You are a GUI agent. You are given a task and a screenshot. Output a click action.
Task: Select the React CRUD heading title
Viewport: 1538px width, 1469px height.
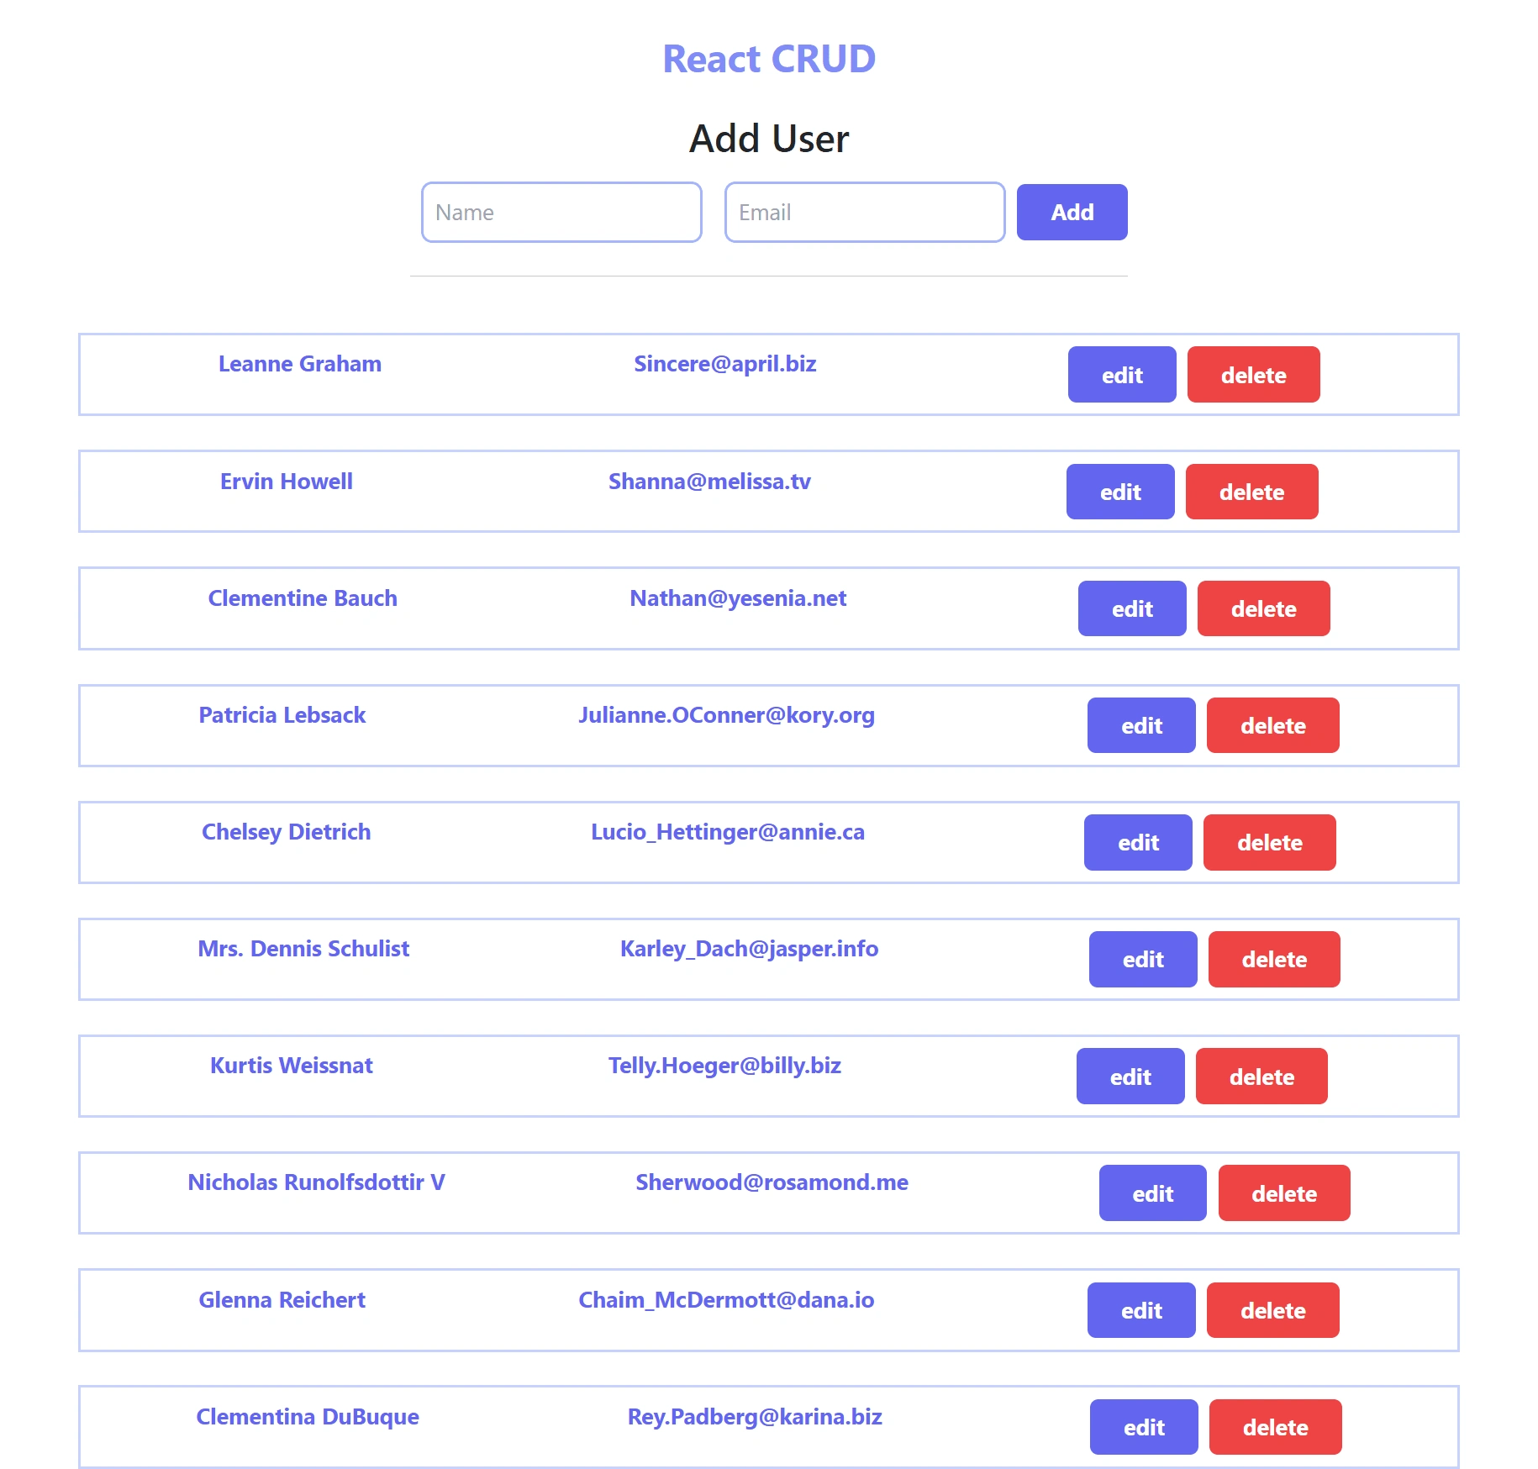(769, 59)
